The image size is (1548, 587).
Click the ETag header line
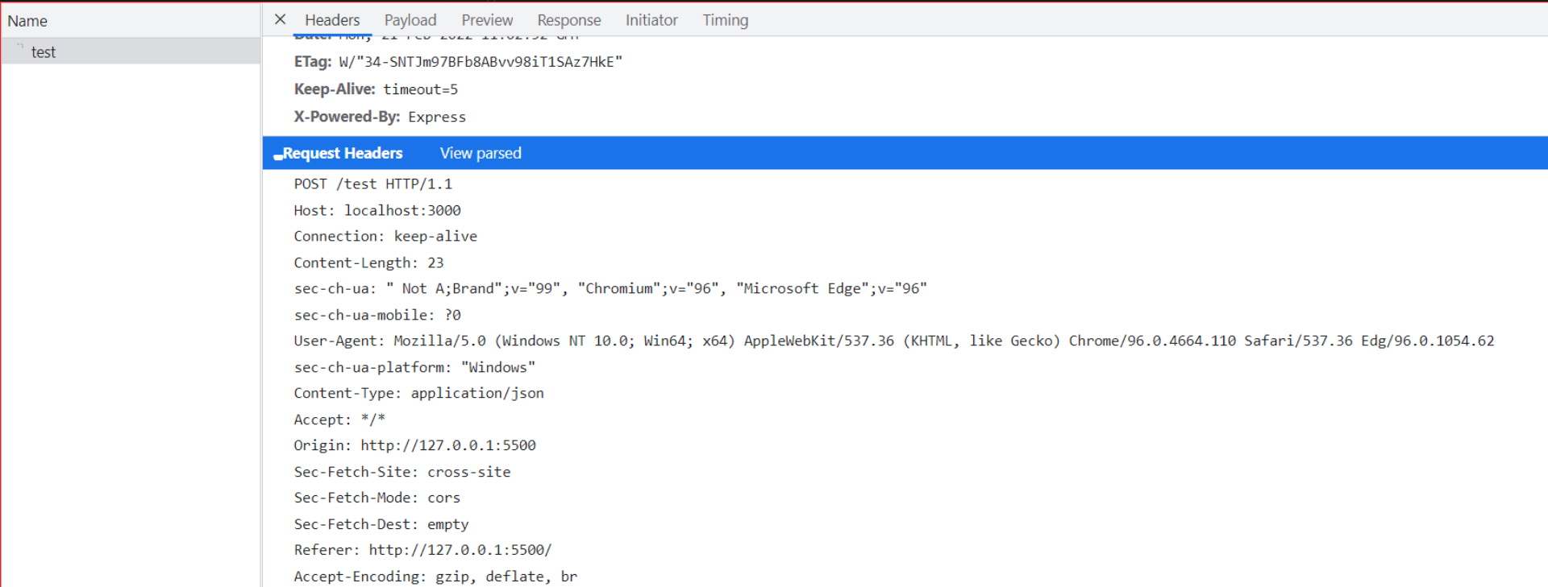coord(458,62)
